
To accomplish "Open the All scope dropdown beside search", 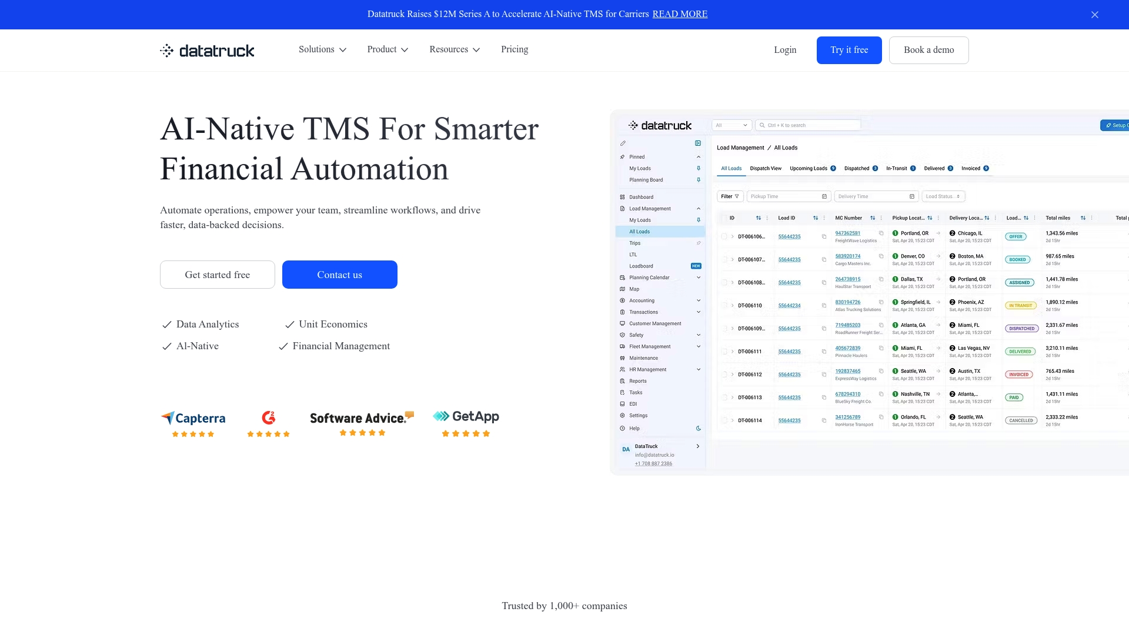I will coord(731,125).
